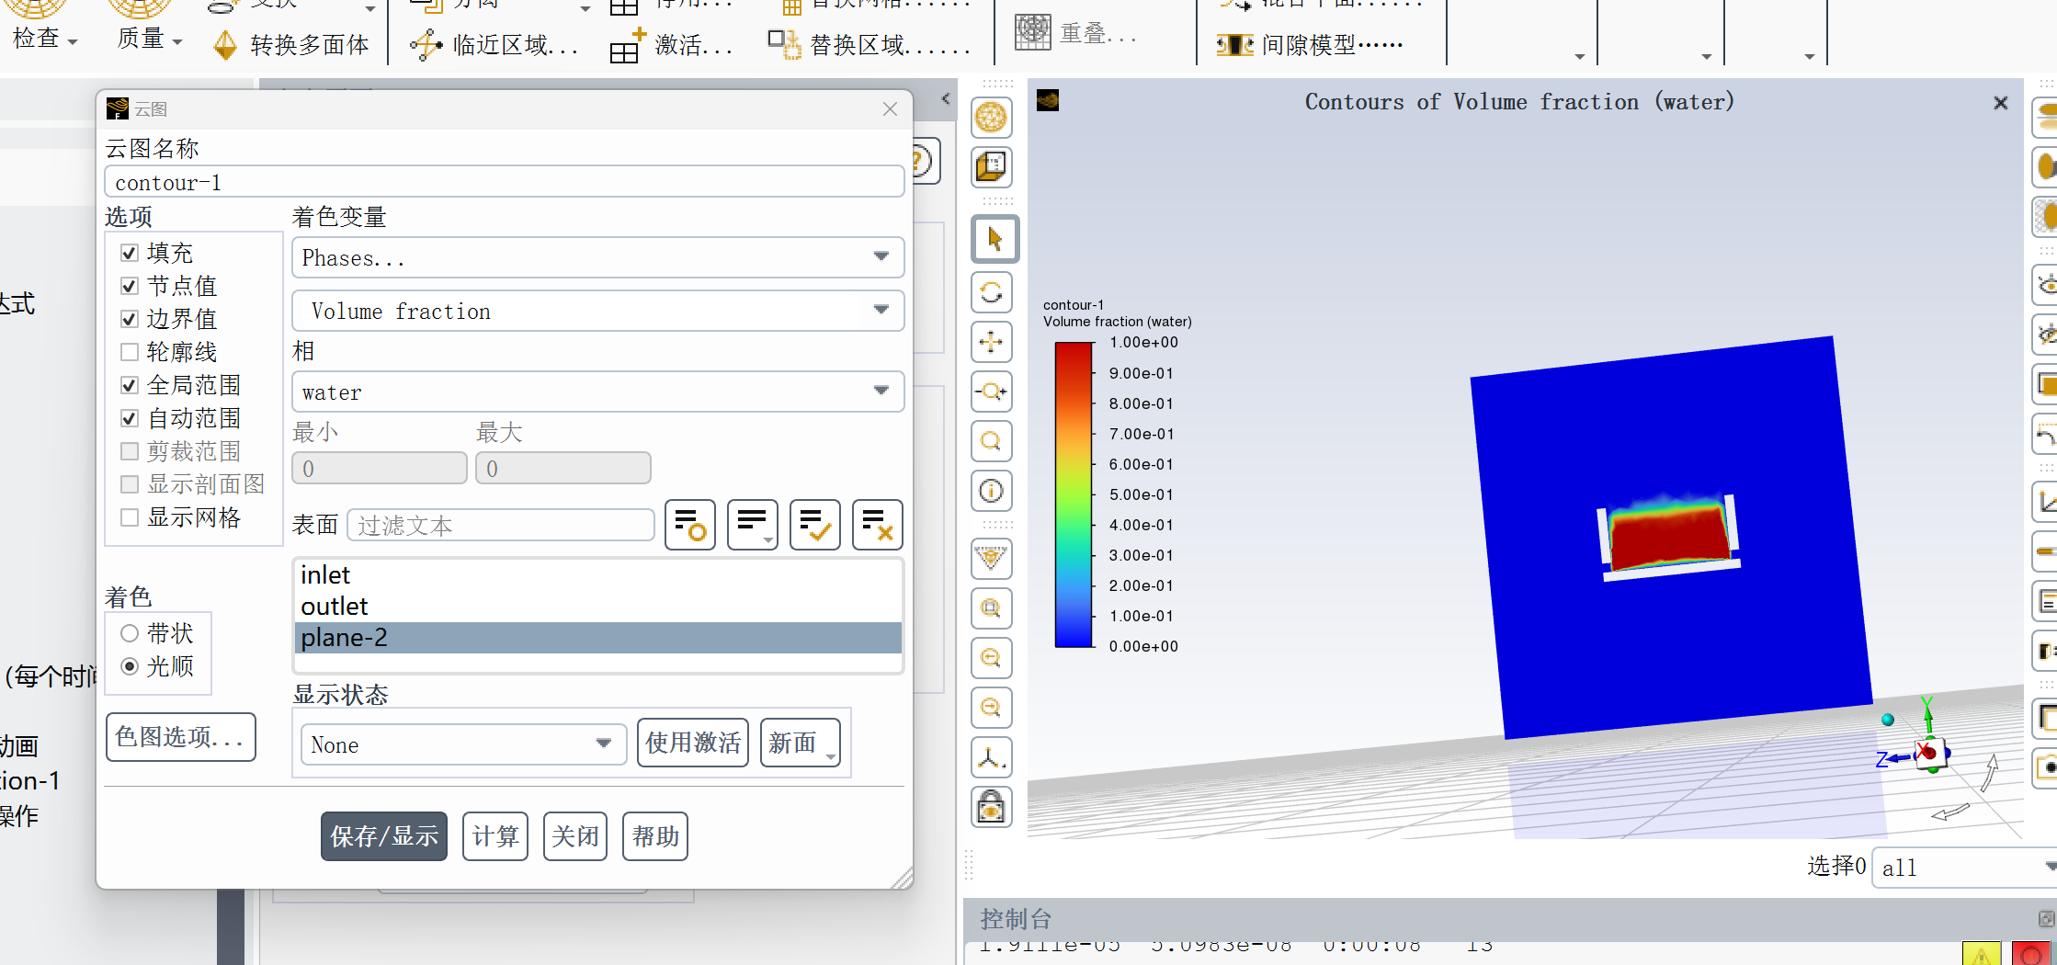Image resolution: width=2057 pixels, height=965 pixels.
Task: Open the Phases... variable dropdown
Action: click(598, 257)
